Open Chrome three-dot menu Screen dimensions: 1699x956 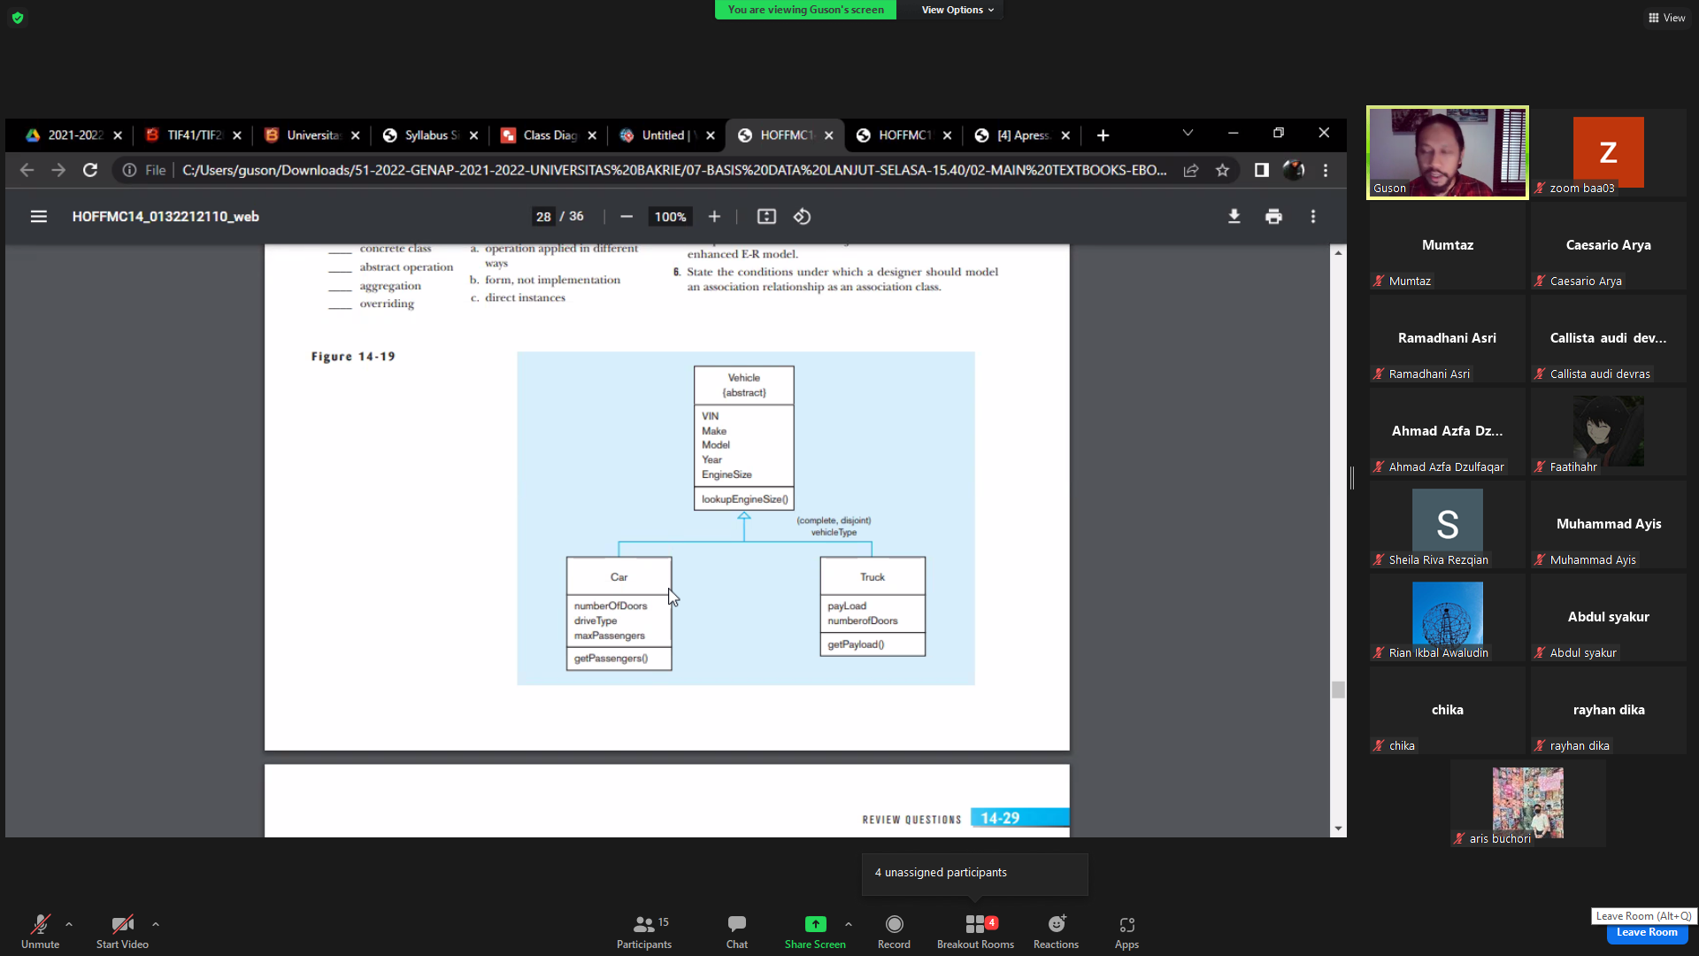point(1326,170)
